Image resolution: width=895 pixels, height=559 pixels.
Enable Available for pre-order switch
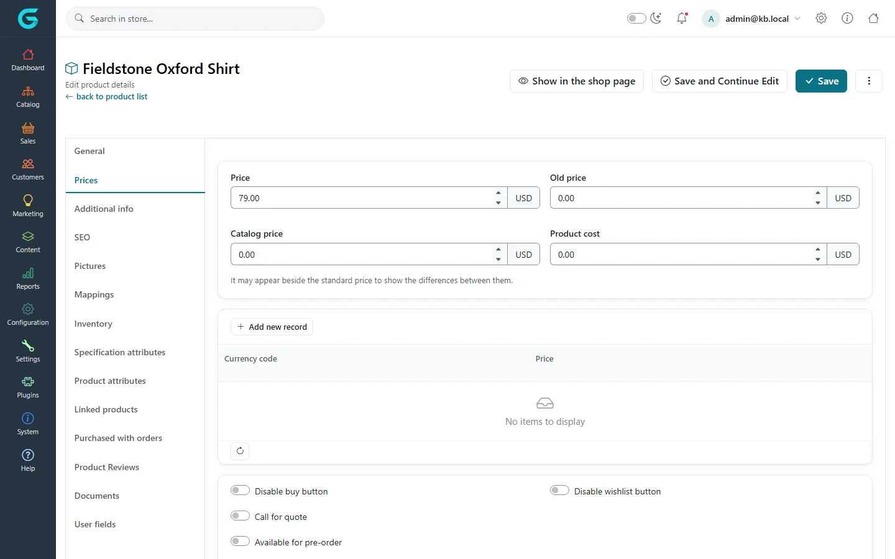click(x=240, y=542)
